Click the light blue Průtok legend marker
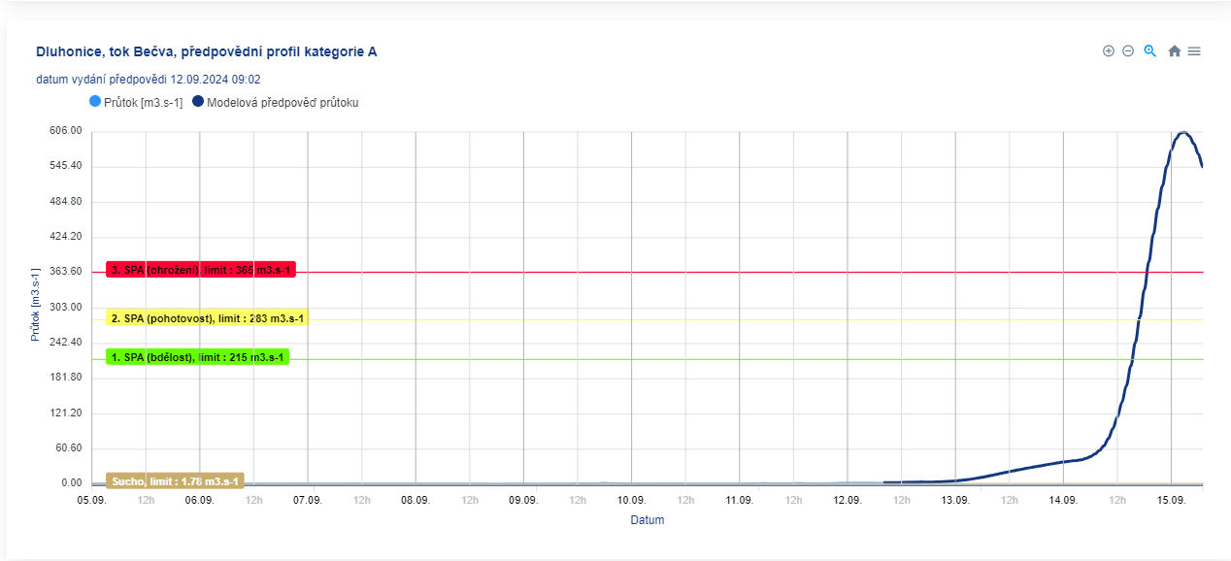 [x=95, y=101]
